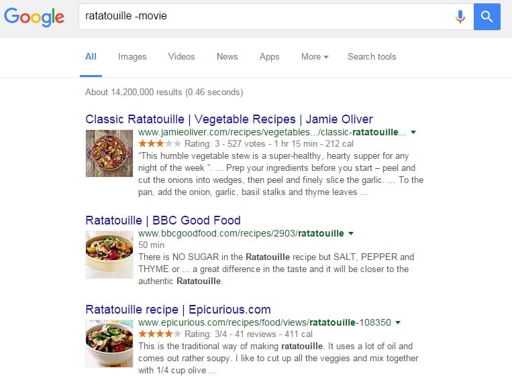This screenshot has height=384, width=512.
Task: Click the microphone voice search icon
Action: pyautogui.click(x=460, y=16)
